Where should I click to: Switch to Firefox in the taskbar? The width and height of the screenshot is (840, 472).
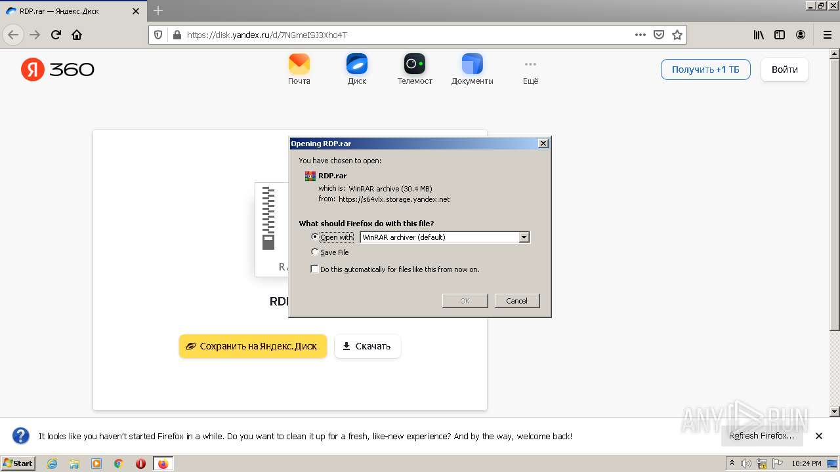coord(163,463)
